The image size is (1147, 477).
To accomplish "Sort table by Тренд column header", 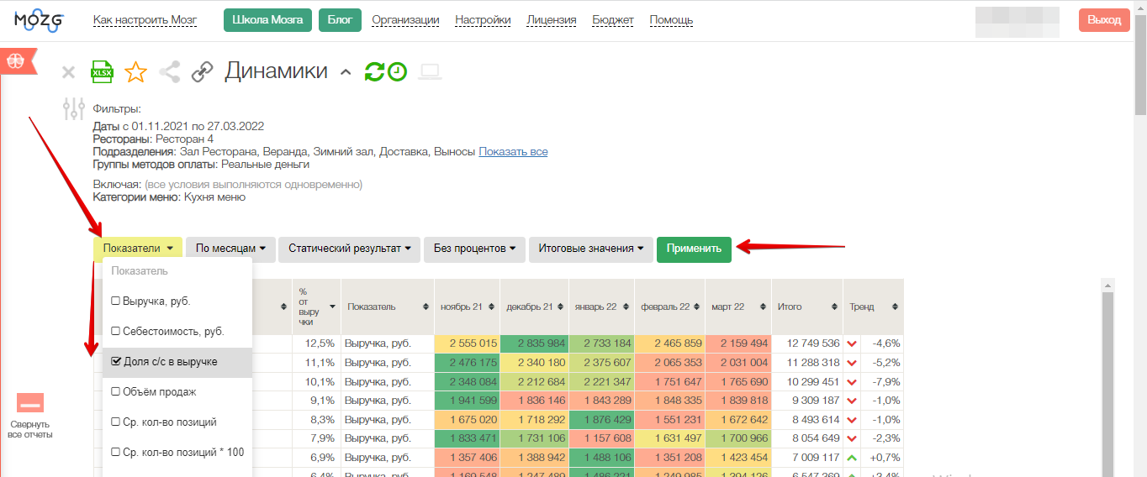I will [873, 307].
